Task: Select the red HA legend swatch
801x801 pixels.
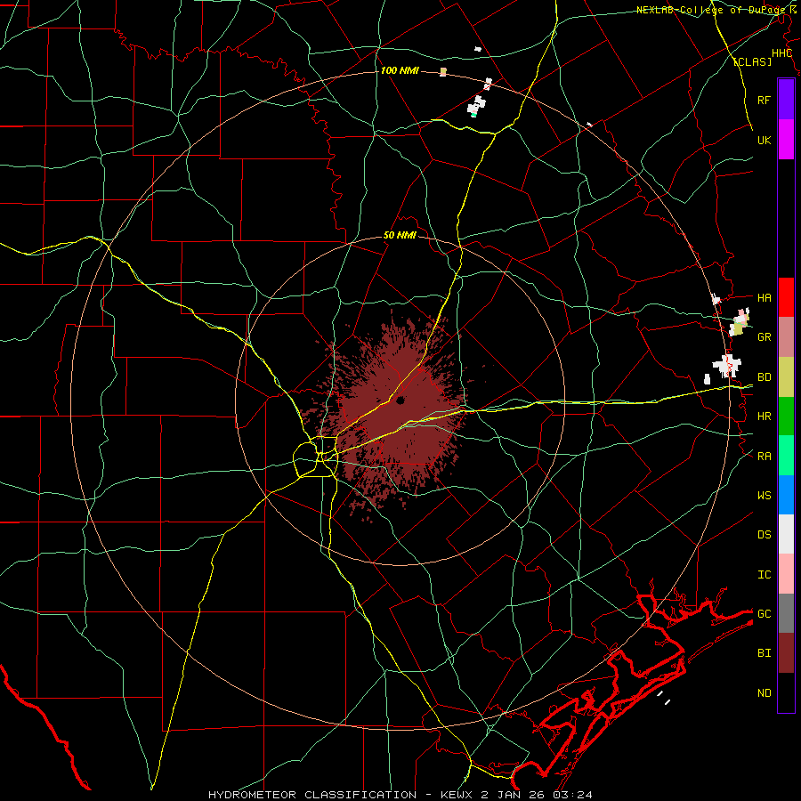Action: [x=786, y=297]
